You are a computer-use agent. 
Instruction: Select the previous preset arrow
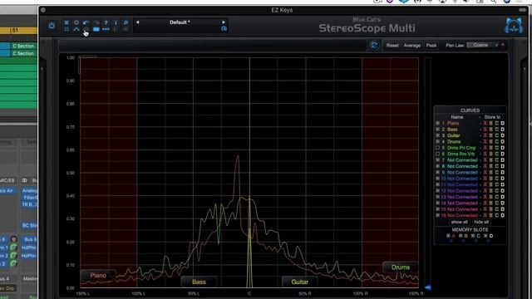tap(137, 22)
